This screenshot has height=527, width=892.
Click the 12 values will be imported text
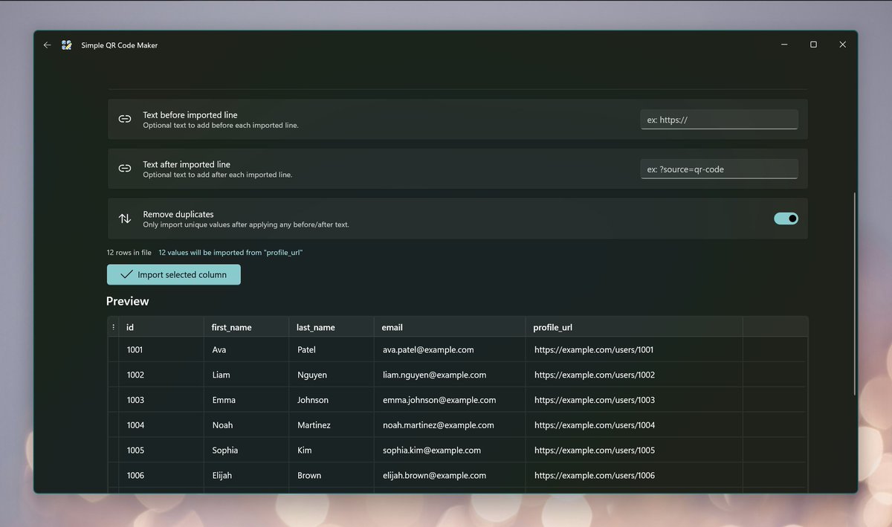click(230, 253)
